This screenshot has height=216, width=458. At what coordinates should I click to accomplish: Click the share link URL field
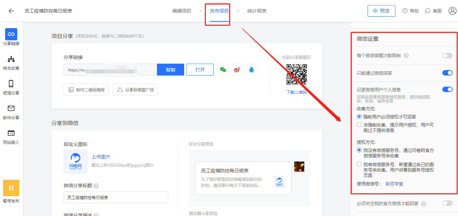[110, 70]
